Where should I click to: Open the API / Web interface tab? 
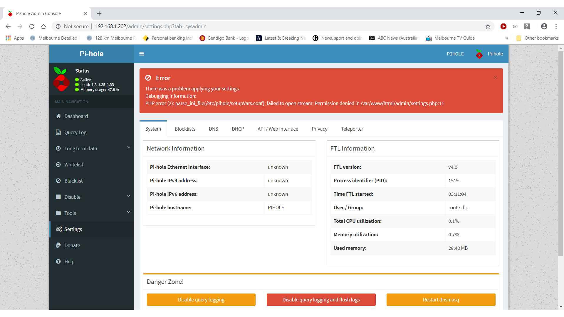coord(278,129)
